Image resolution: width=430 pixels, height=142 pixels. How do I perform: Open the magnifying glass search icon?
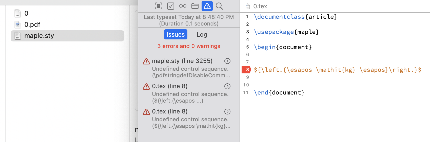[x=219, y=6]
